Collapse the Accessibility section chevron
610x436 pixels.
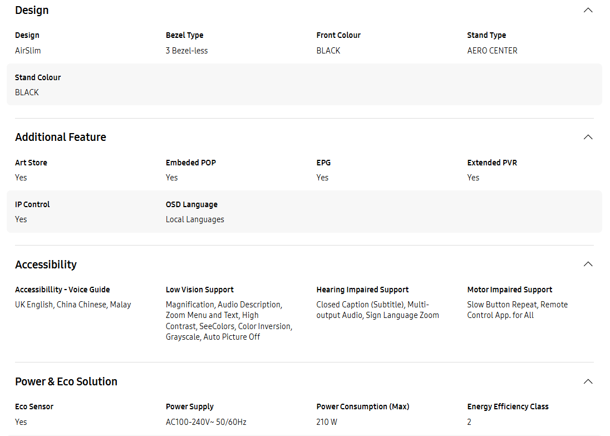click(588, 264)
